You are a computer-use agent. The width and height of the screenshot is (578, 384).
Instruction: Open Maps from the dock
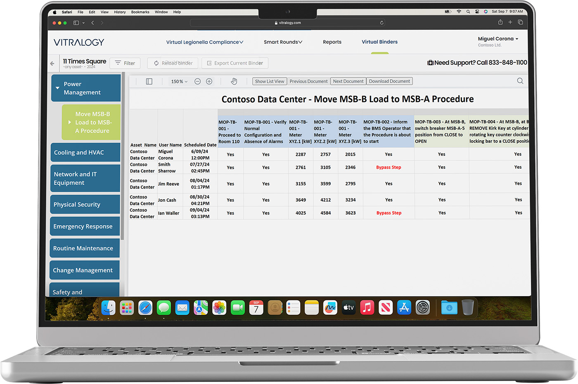pyautogui.click(x=201, y=308)
